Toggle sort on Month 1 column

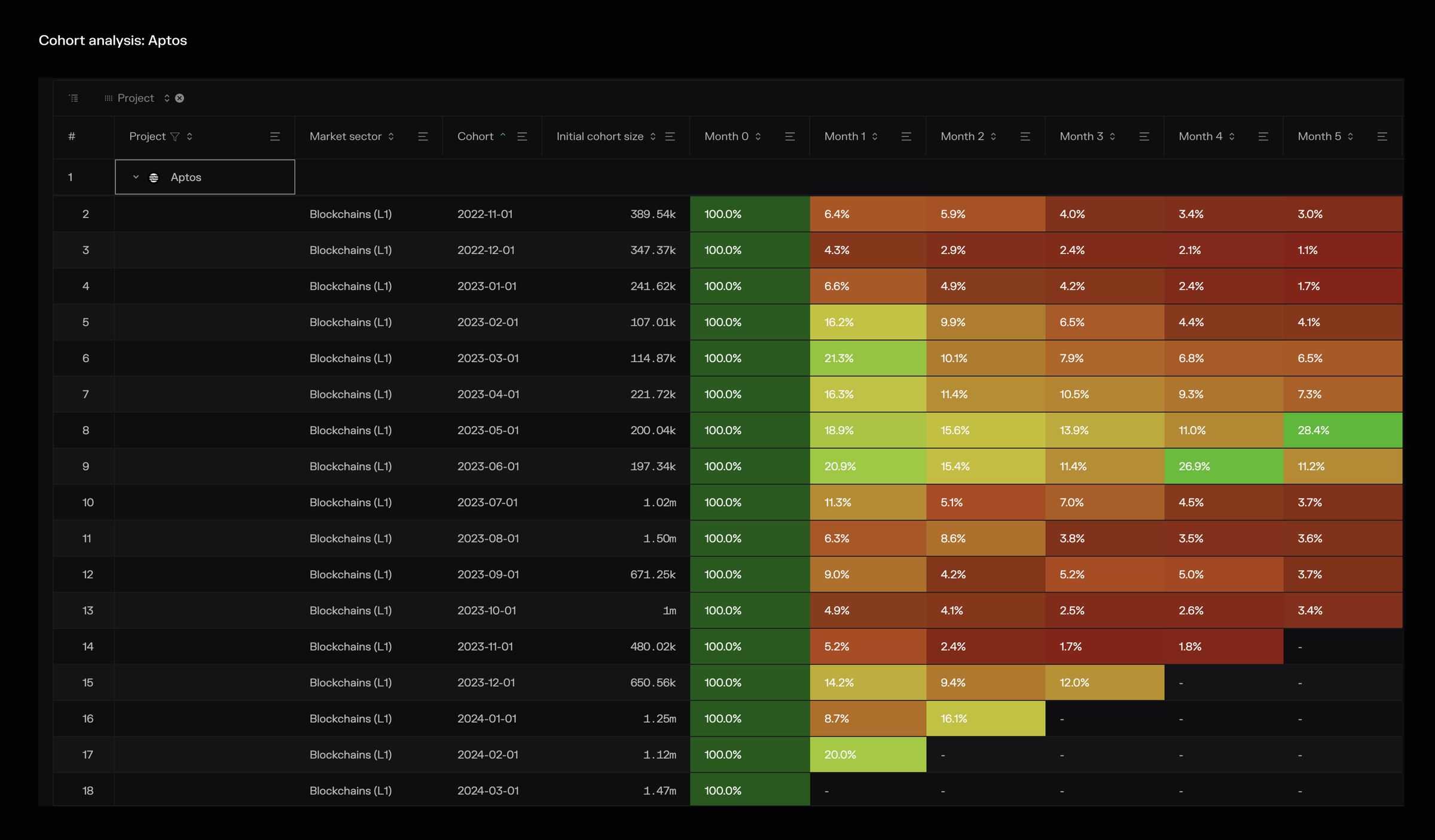click(x=875, y=137)
